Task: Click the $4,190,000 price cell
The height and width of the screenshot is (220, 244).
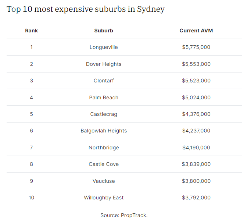Action: point(196,148)
